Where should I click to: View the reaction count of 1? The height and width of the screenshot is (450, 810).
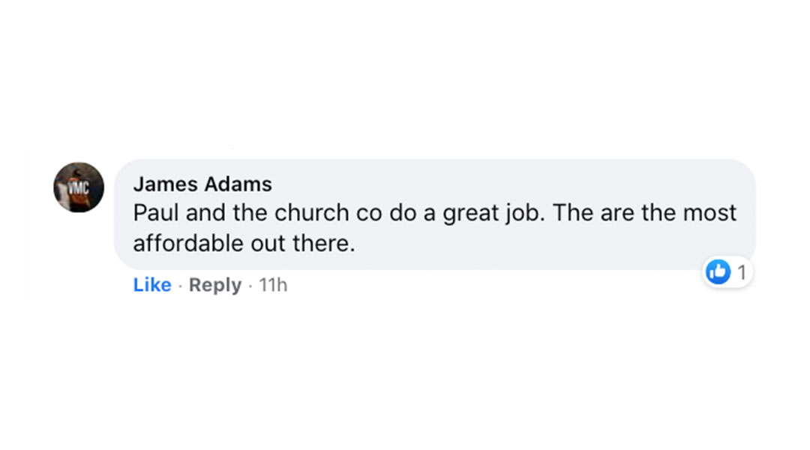(x=742, y=272)
